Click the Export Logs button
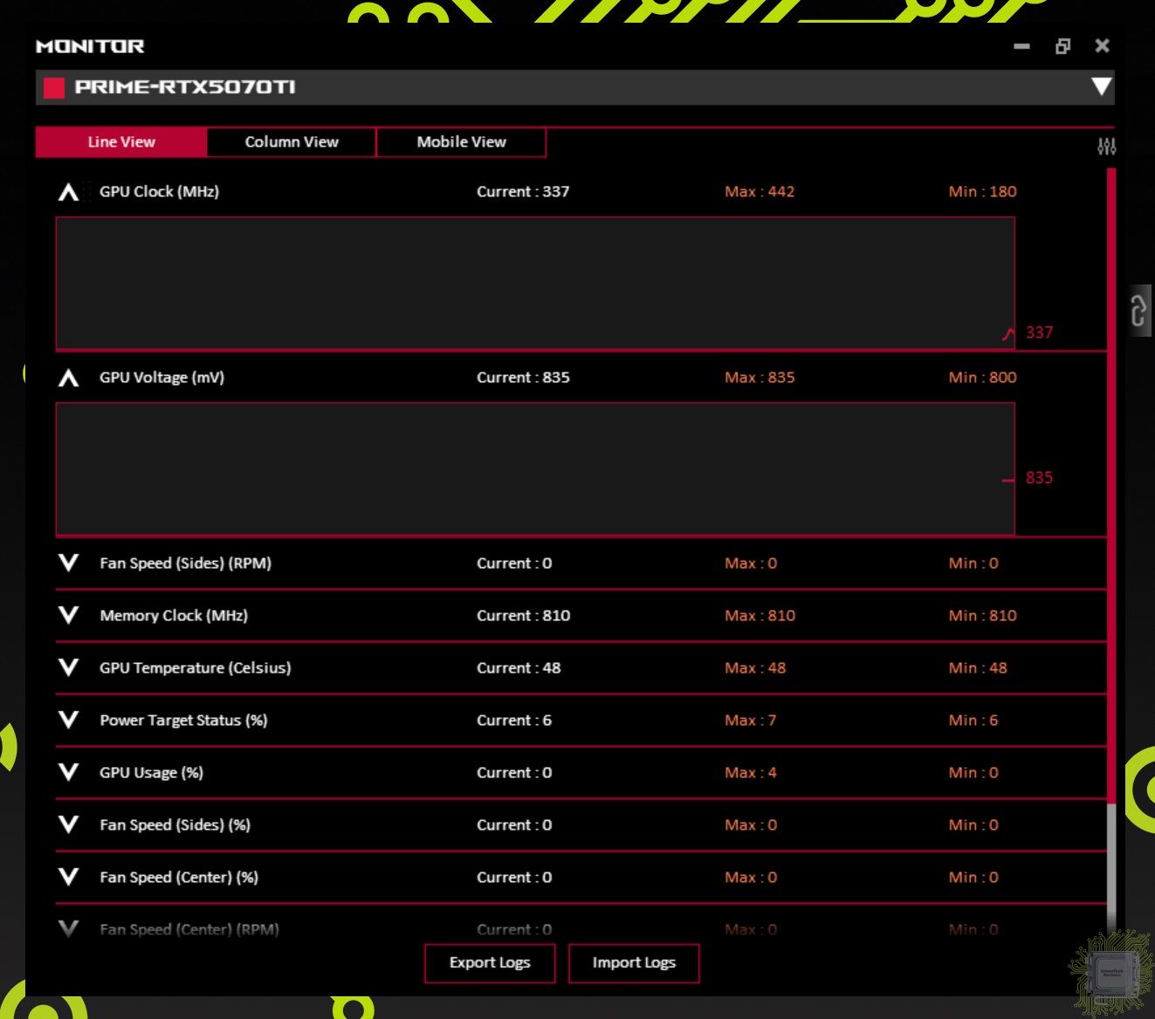Image resolution: width=1155 pixels, height=1019 pixels. [x=490, y=963]
